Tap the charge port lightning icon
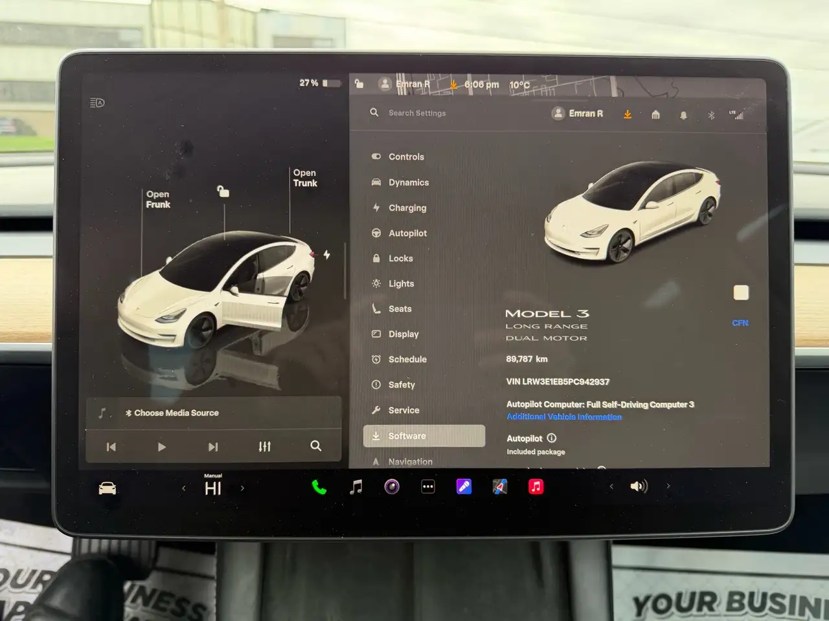The width and height of the screenshot is (829, 621). (x=327, y=255)
